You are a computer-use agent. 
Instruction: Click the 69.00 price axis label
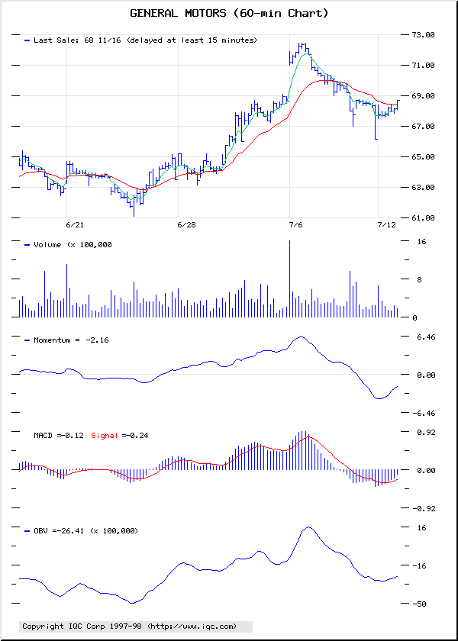[423, 96]
